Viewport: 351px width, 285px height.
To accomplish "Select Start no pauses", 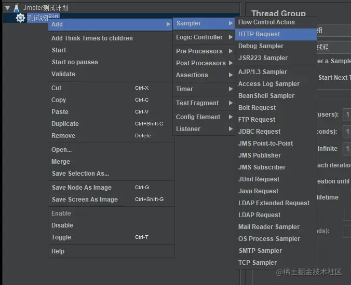I will (111, 62).
